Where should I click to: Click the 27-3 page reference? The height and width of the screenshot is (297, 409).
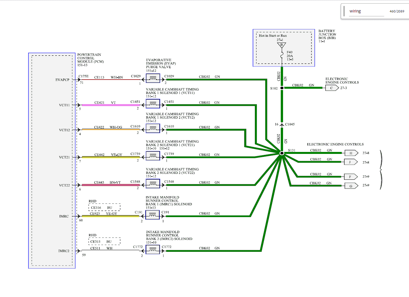(344, 88)
